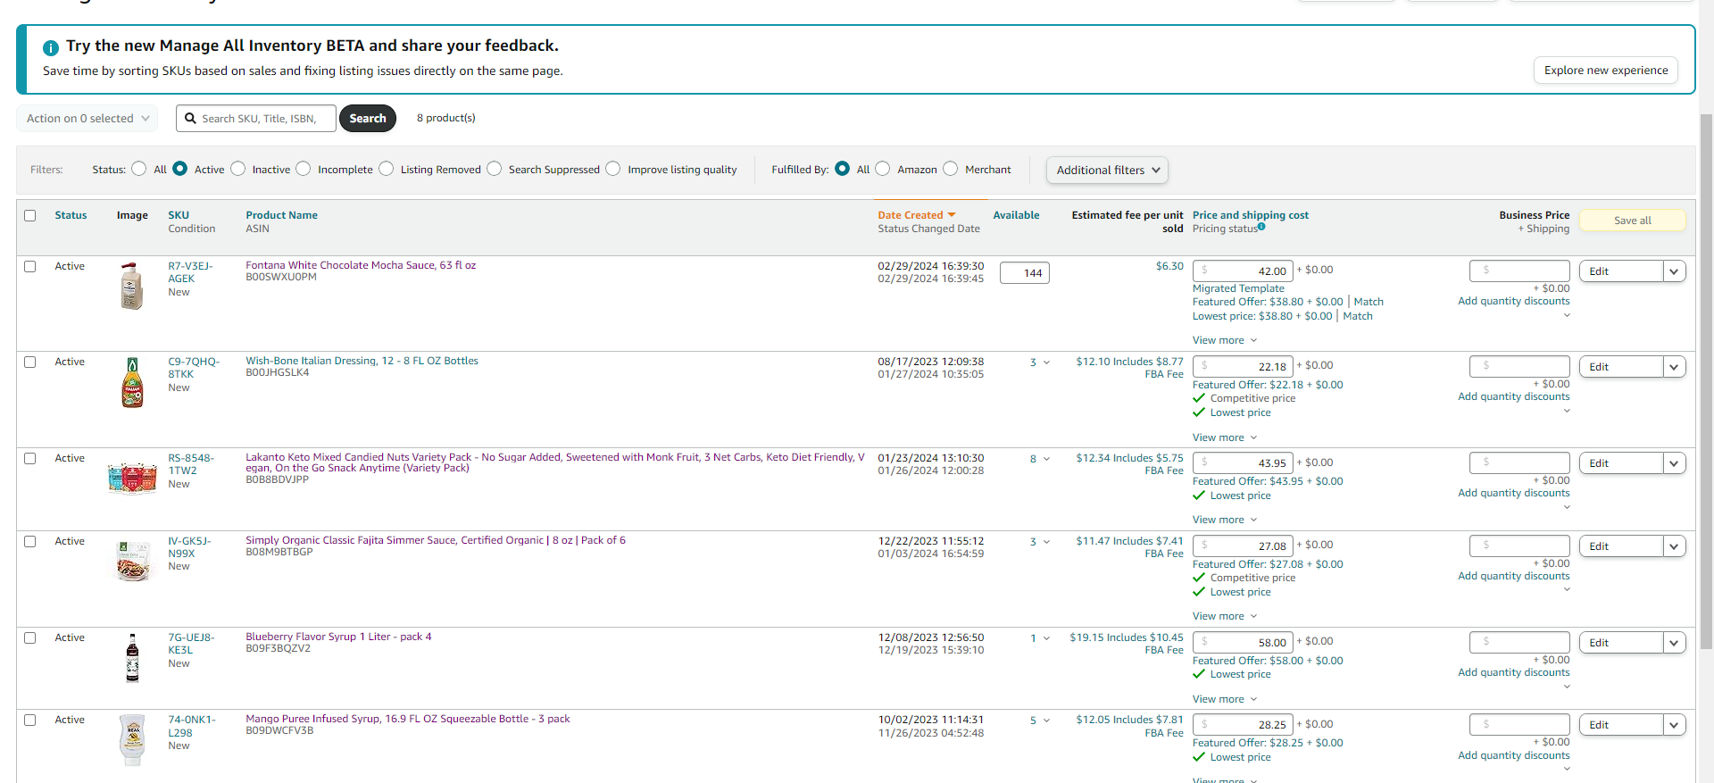Select the Active status filter
Screen dimensions: 1714x783
[x=180, y=169]
